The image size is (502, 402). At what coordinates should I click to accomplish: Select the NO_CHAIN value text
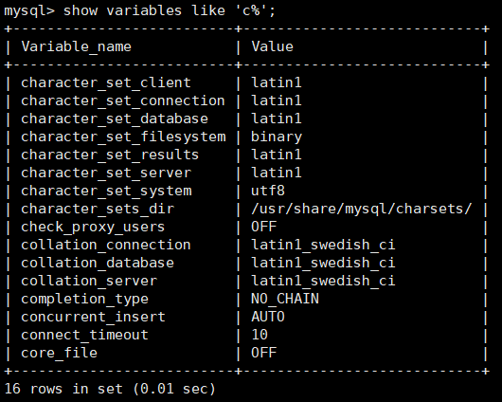coord(285,299)
